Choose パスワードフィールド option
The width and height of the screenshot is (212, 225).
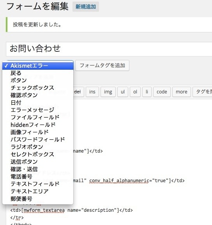[38, 139]
